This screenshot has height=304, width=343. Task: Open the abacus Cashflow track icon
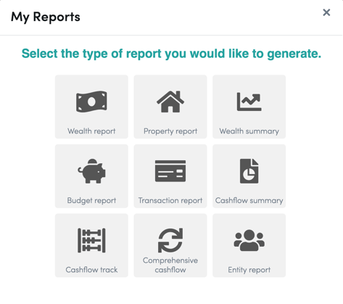click(91, 240)
